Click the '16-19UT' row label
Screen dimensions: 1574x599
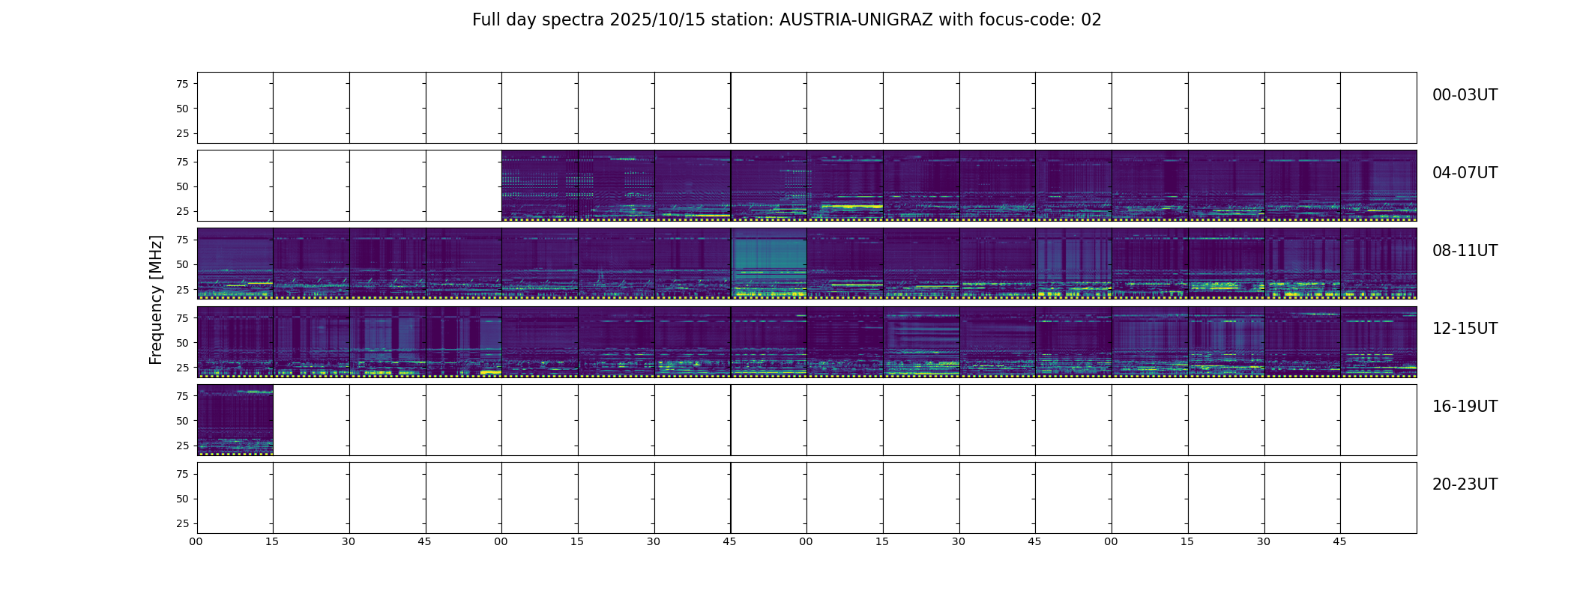pyautogui.click(x=1465, y=407)
